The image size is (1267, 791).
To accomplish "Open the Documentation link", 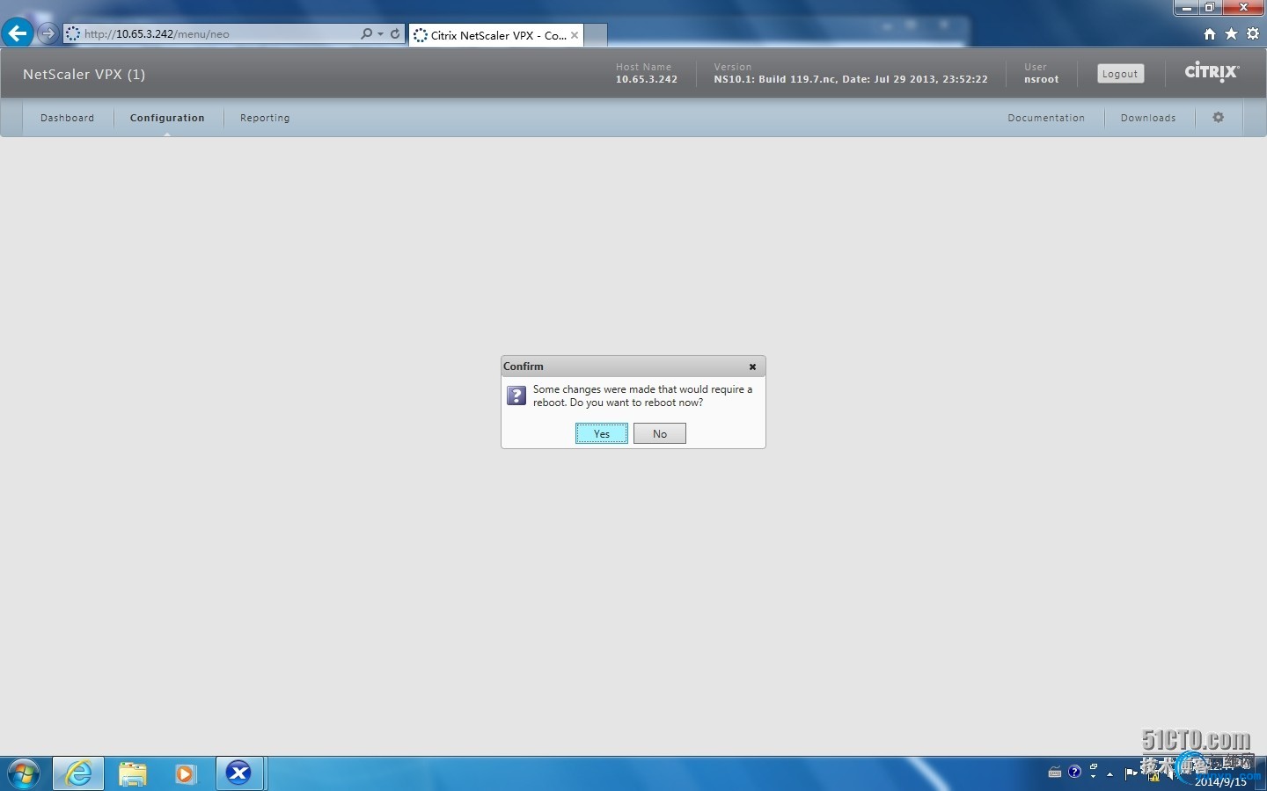I will coord(1046,118).
